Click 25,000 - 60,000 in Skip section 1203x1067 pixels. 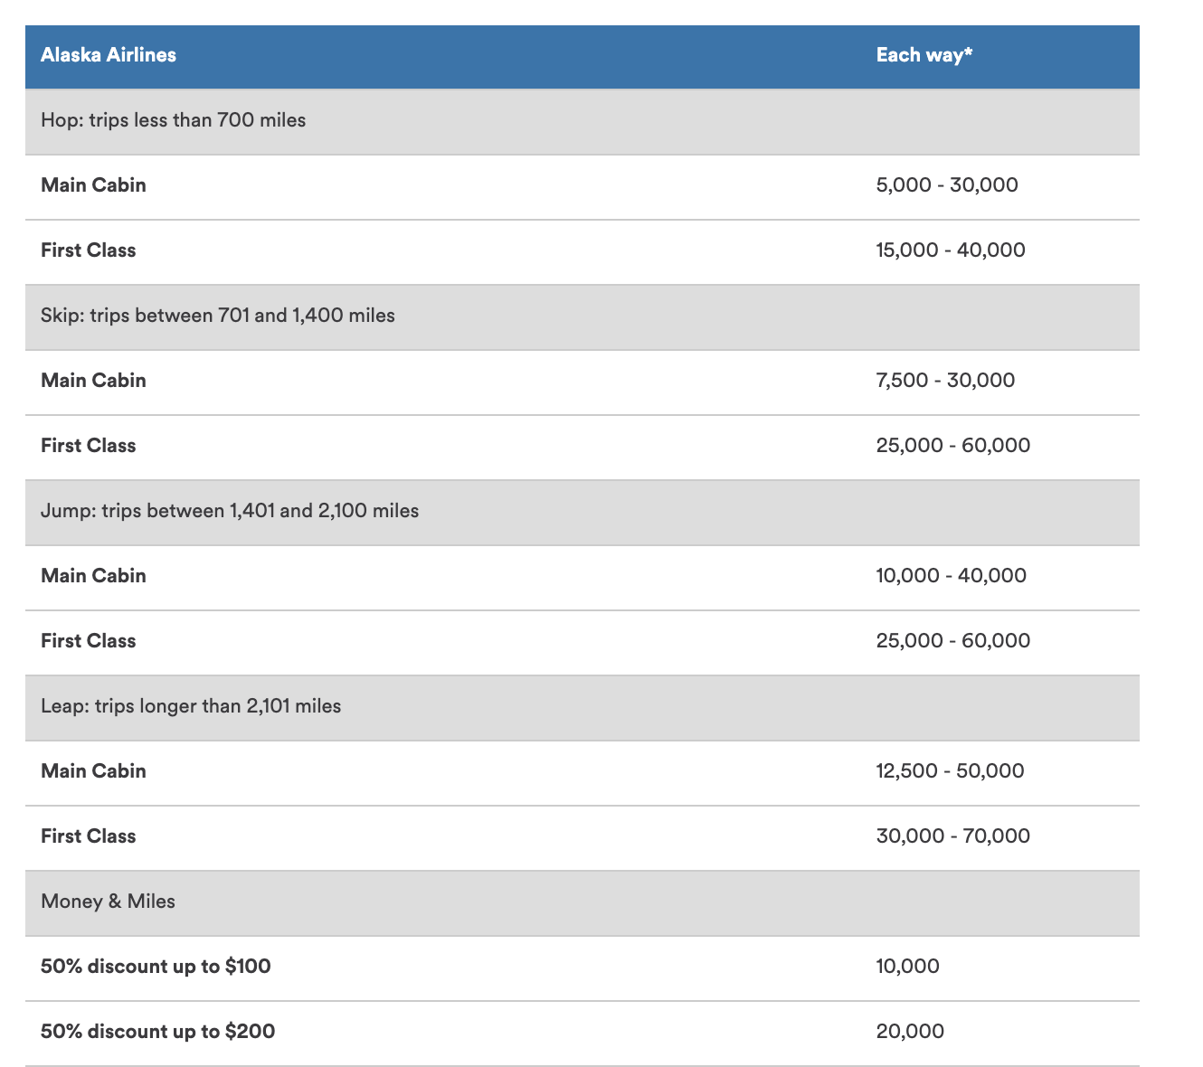(953, 446)
